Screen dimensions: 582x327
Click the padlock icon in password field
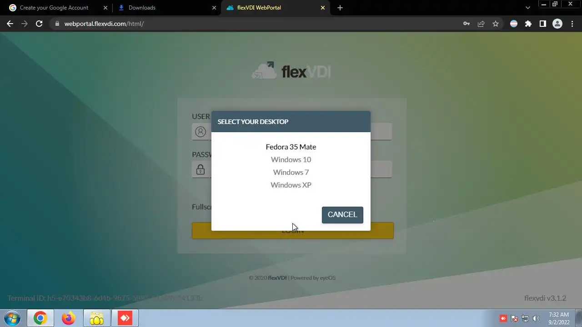(201, 169)
